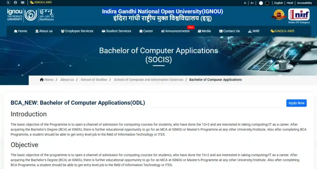
Task: Click the Facebook icon in top bar
Action: point(15,2)
